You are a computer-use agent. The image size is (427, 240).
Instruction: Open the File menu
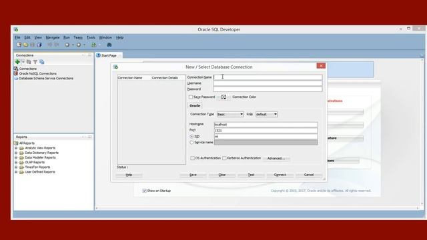[x=17, y=37]
